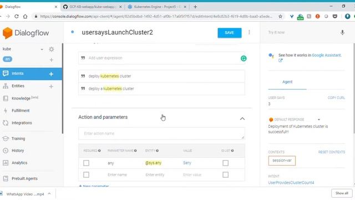Viewport: 355px width, 200px height.
Task: Expand the DEFAULT RESPONSE dropdown
Action: (x=319, y=119)
